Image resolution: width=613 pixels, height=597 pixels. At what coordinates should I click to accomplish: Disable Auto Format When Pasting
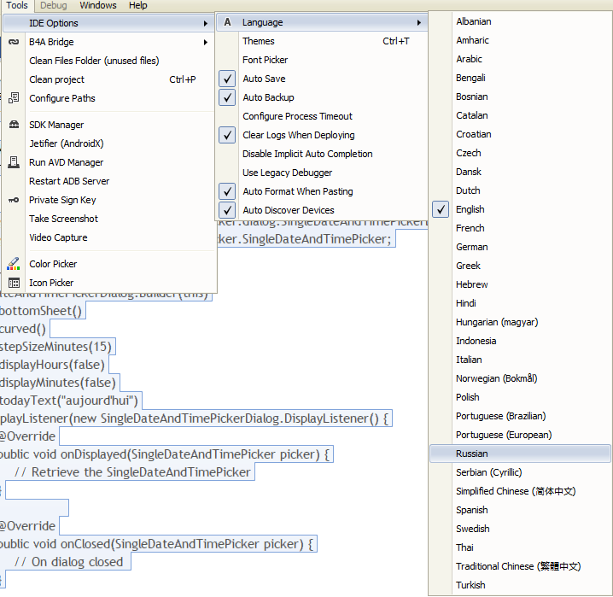227,191
